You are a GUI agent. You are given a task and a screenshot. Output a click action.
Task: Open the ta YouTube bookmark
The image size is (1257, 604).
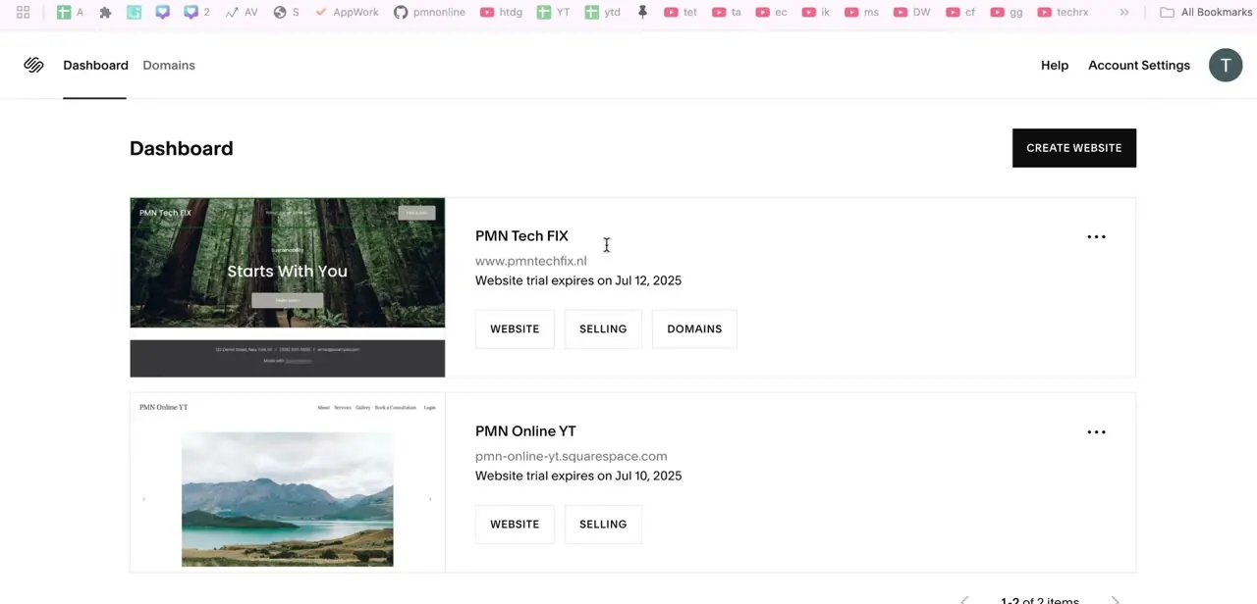(727, 12)
